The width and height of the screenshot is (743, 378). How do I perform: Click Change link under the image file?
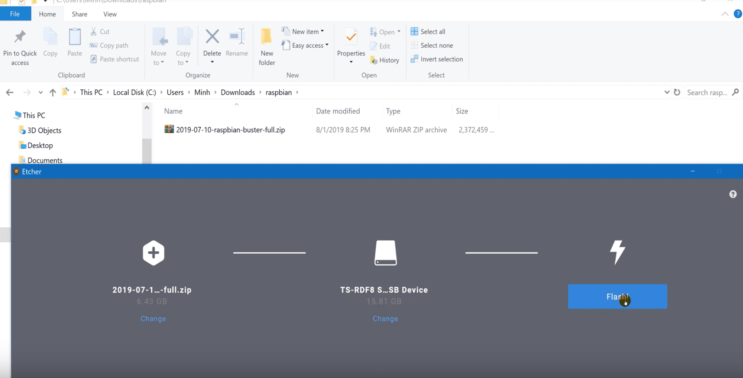[x=153, y=319]
